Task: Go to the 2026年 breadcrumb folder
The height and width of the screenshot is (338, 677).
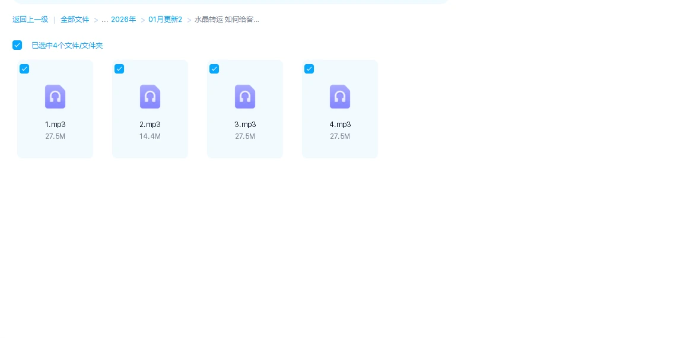Action: pos(123,20)
